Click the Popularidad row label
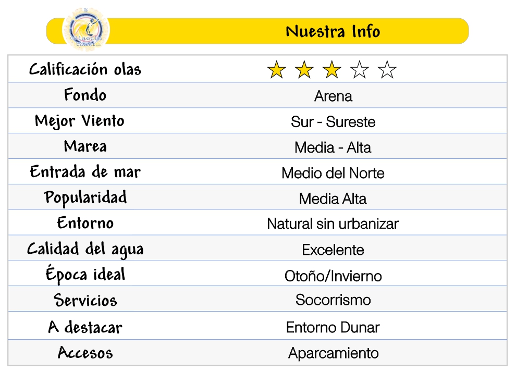516x372 pixels. [85, 198]
